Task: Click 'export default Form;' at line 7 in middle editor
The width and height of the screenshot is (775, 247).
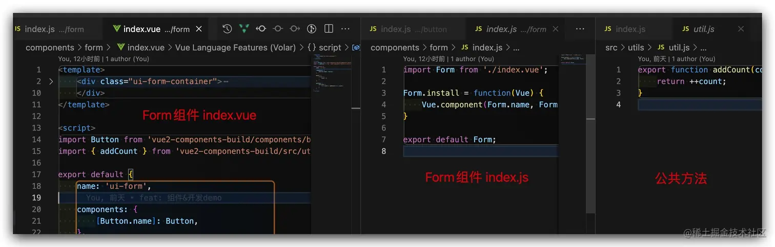Action: [450, 140]
